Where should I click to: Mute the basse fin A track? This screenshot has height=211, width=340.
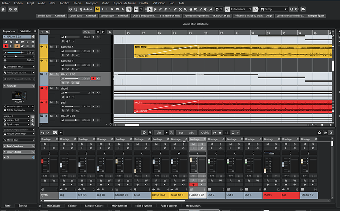[51, 47]
